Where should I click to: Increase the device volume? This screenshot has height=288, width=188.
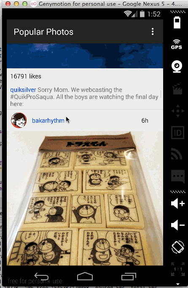point(177,204)
